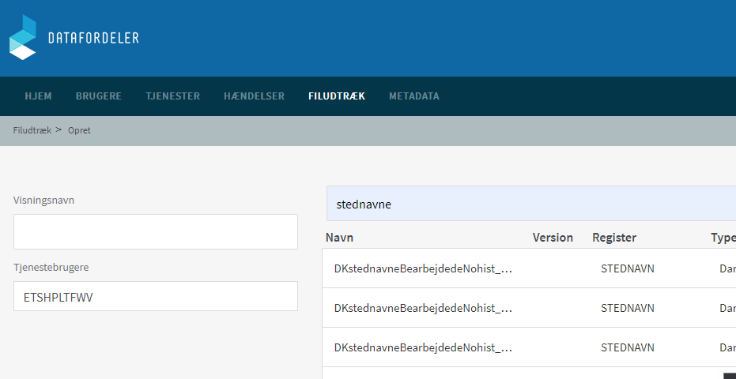Sort by the Navn column header
Screen dimensions: 736x379
(x=339, y=238)
